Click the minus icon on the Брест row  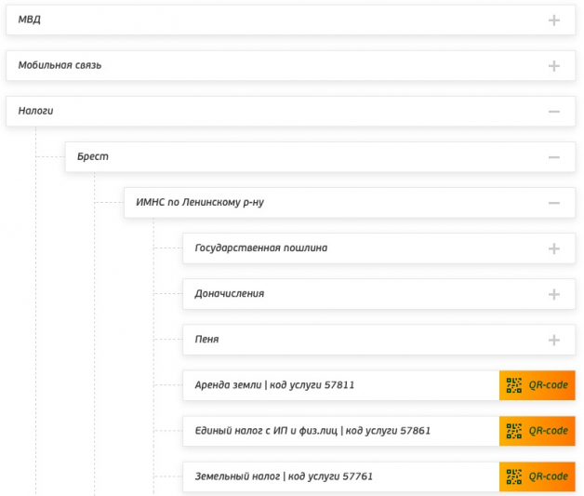554,156
